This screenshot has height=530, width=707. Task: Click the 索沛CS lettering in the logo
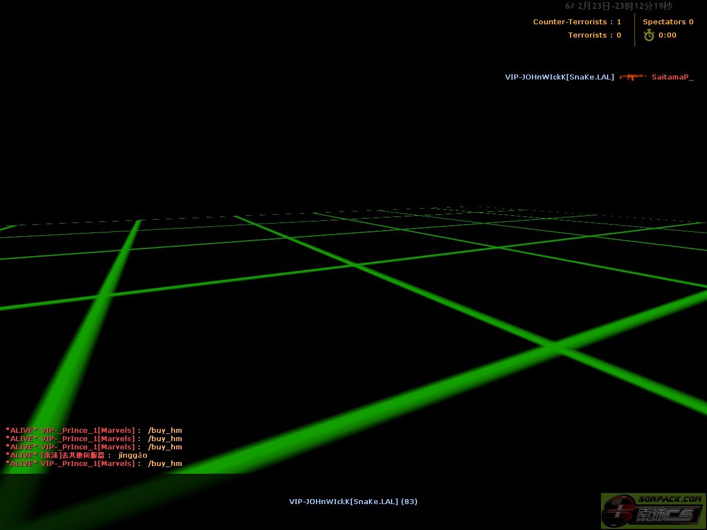point(664,515)
